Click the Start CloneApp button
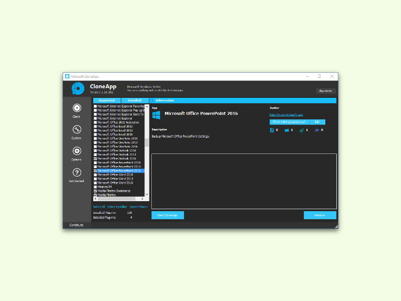 tap(167, 215)
